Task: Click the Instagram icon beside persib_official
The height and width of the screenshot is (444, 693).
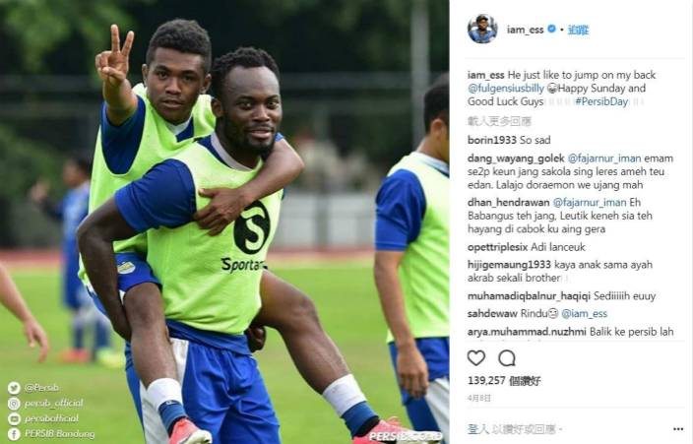Action: 14,404
